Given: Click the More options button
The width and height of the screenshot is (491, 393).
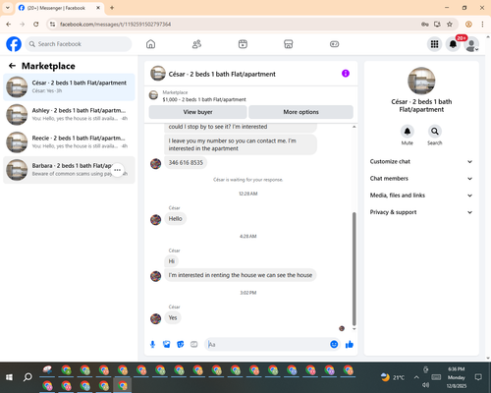Looking at the screenshot, I should [x=300, y=112].
